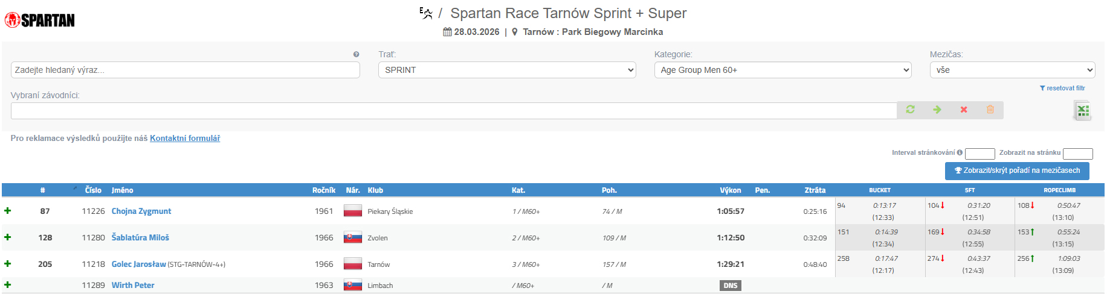Screen dimensions: 1107x297
Task: Toggle the plus icon for Šablatúra Miloš
Action: point(8,237)
